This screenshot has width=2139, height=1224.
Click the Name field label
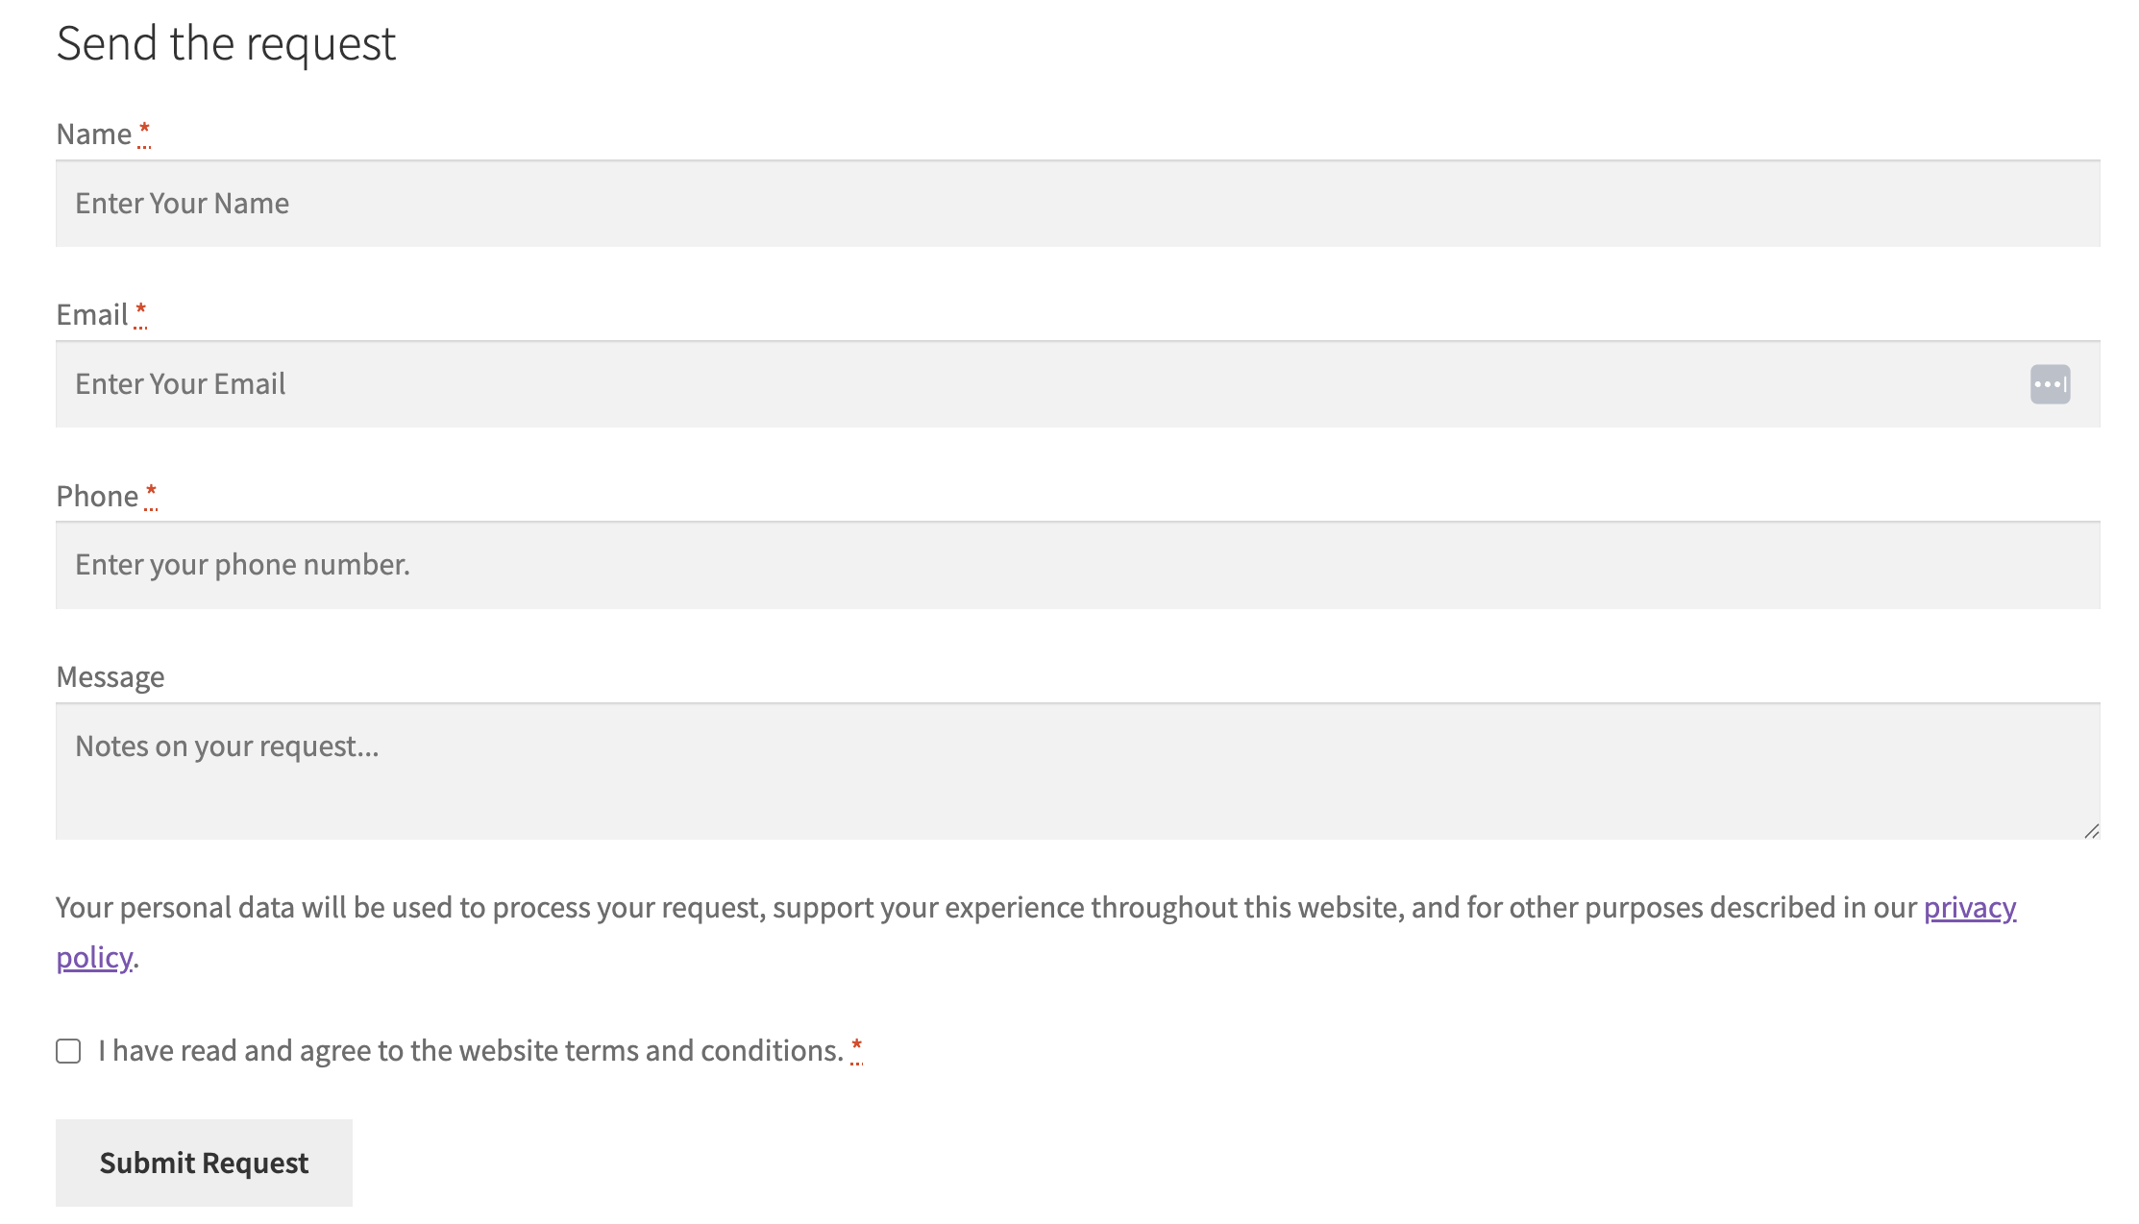pyautogui.click(x=94, y=135)
